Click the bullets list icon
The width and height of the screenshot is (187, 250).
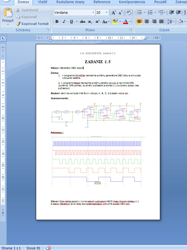(139, 12)
